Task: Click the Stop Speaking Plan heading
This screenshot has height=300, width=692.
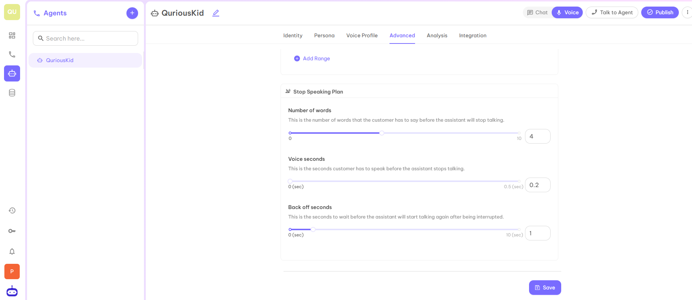Action: (x=318, y=92)
